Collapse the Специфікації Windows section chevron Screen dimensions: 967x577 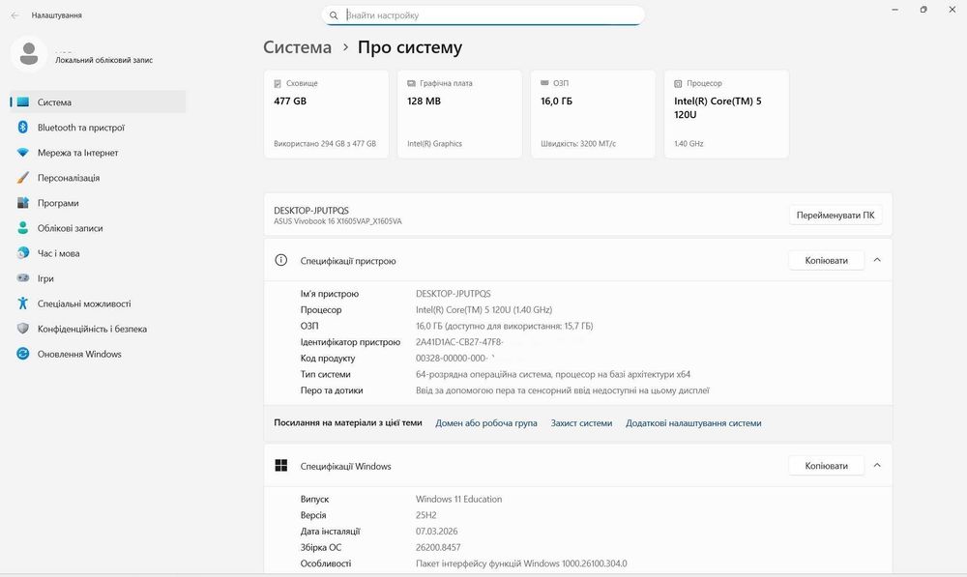point(877,466)
